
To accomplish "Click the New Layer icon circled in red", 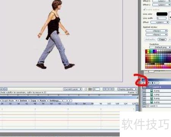I will [143, 83].
